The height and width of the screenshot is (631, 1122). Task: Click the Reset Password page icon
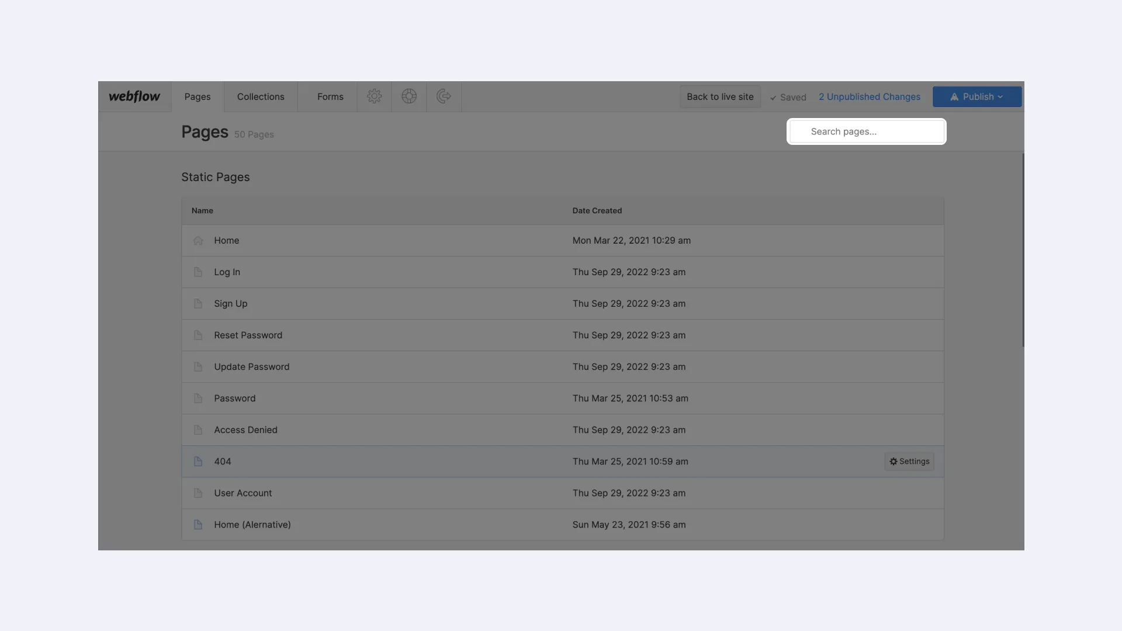point(198,335)
